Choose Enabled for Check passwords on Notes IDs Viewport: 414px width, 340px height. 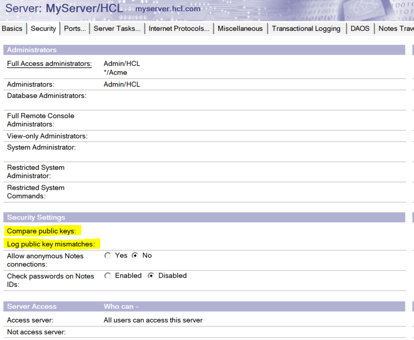pos(108,275)
